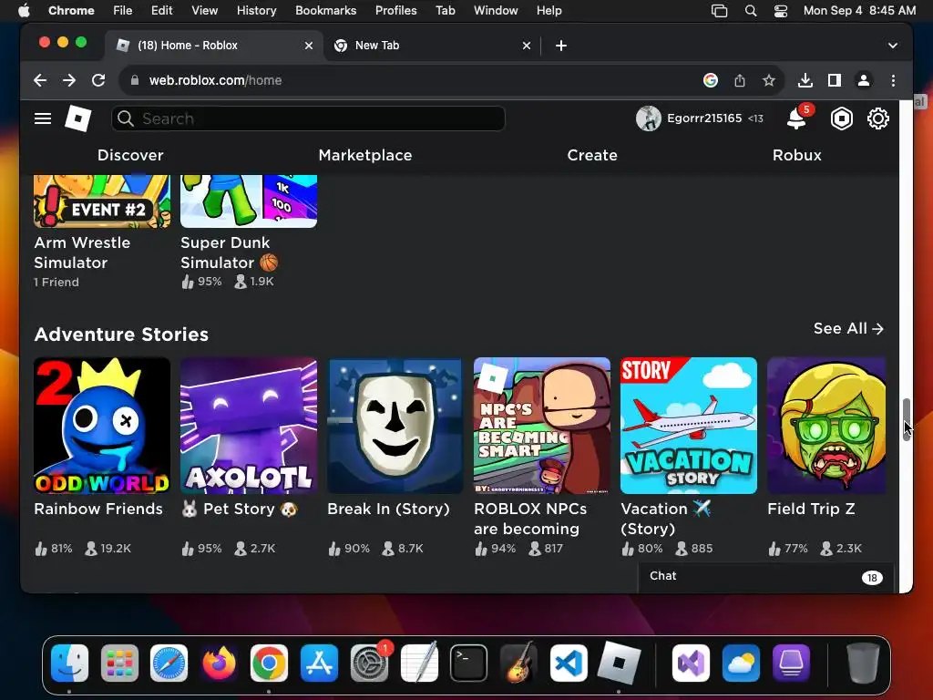Open the Roblox settings gear icon
The width and height of the screenshot is (933, 700).
coord(877,118)
